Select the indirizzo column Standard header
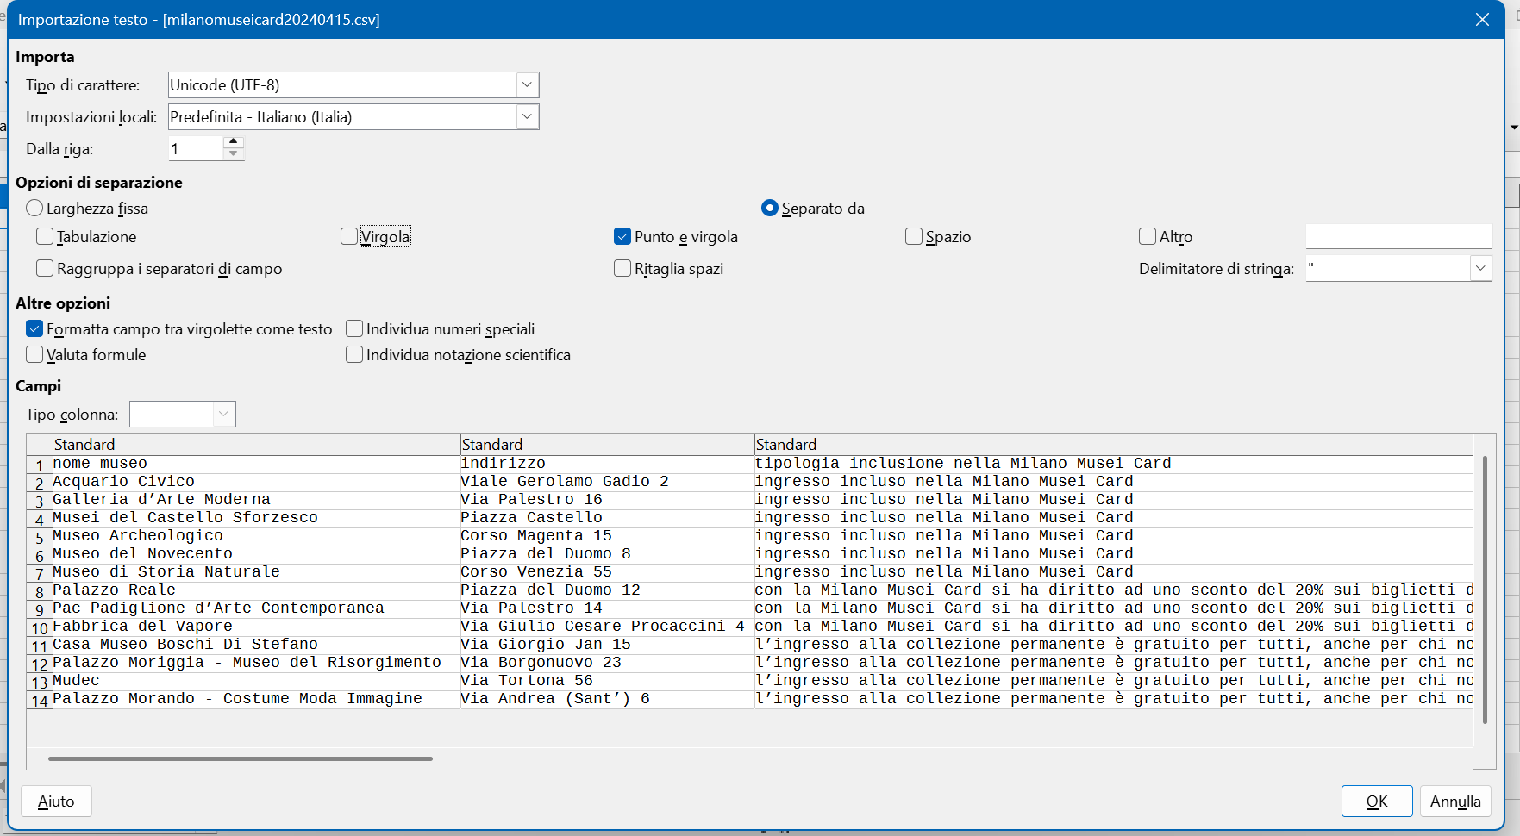The width and height of the screenshot is (1520, 836). pos(606,444)
